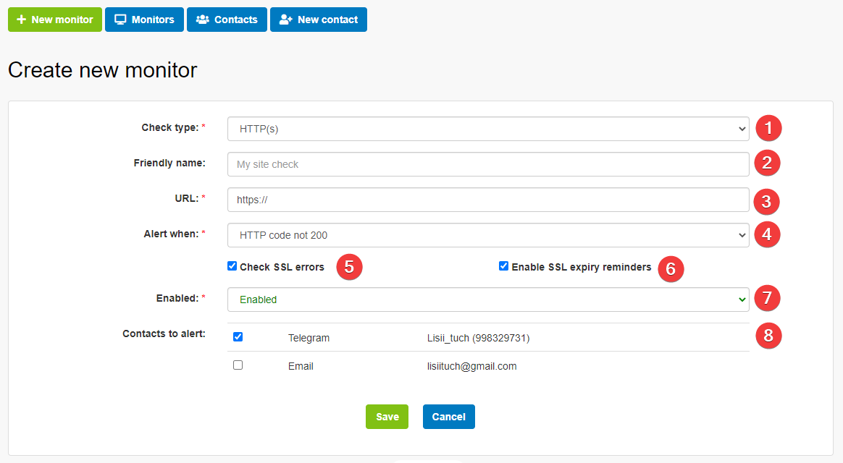Viewport: 843px width, 463px height.
Task: Save the new monitor
Action: pos(387,417)
